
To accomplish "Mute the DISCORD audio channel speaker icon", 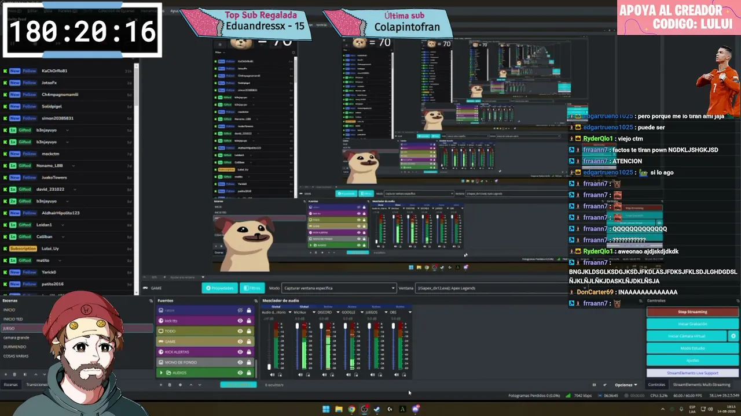I will pos(324,374).
